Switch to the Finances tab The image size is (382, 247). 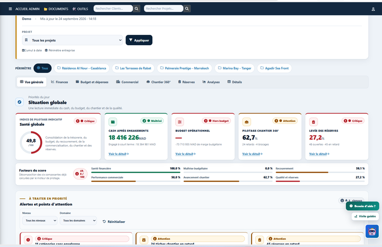pos(59,82)
